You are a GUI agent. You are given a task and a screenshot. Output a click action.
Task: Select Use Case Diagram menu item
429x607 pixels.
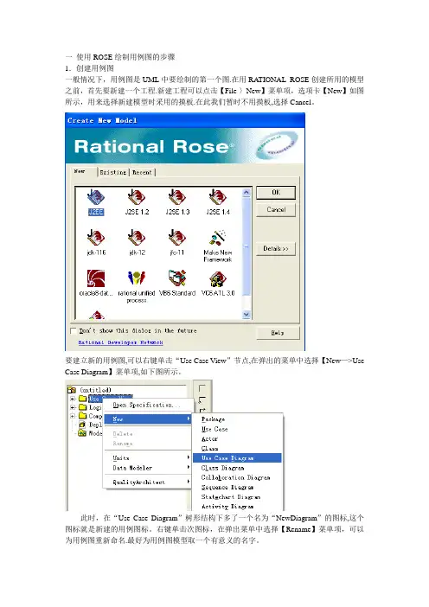tap(237, 458)
